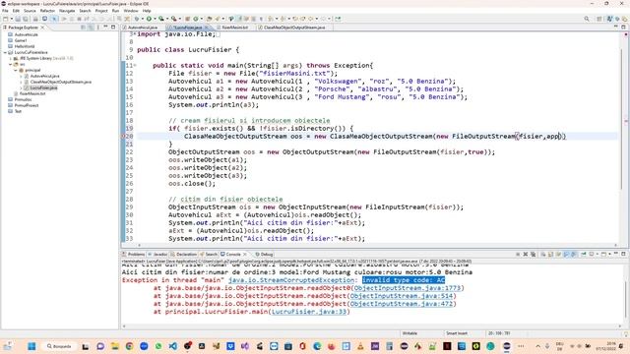
Task: Click the Save All toolbar icon
Action: coord(25,19)
